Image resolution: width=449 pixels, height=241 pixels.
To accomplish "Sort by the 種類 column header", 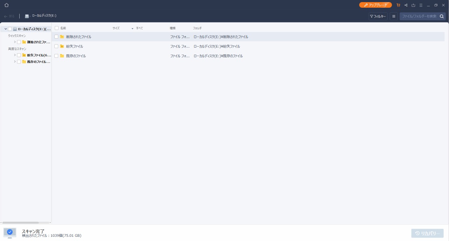I will [173, 28].
